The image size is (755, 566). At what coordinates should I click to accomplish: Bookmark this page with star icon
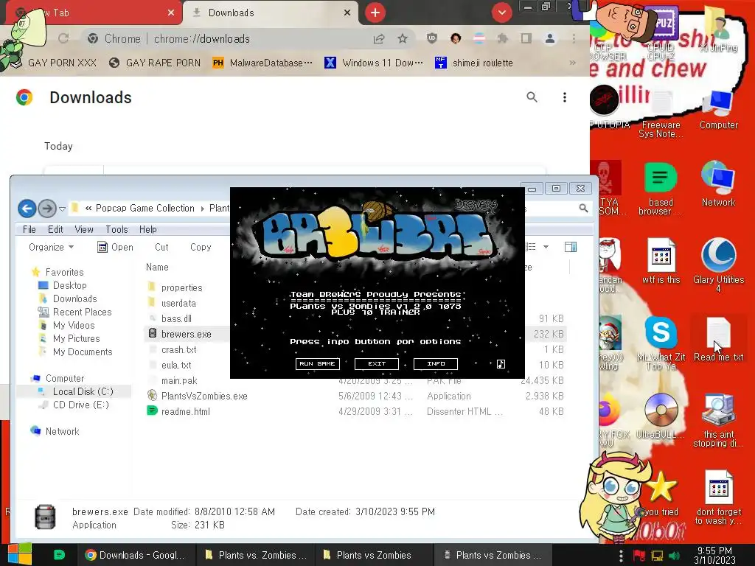[403, 38]
